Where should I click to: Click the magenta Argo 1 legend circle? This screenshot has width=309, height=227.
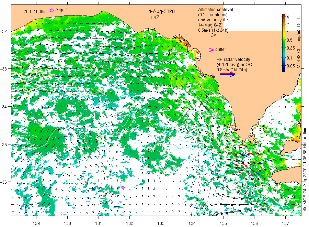51,10
